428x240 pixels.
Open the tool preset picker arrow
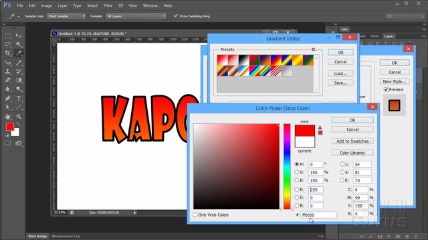pos(19,17)
